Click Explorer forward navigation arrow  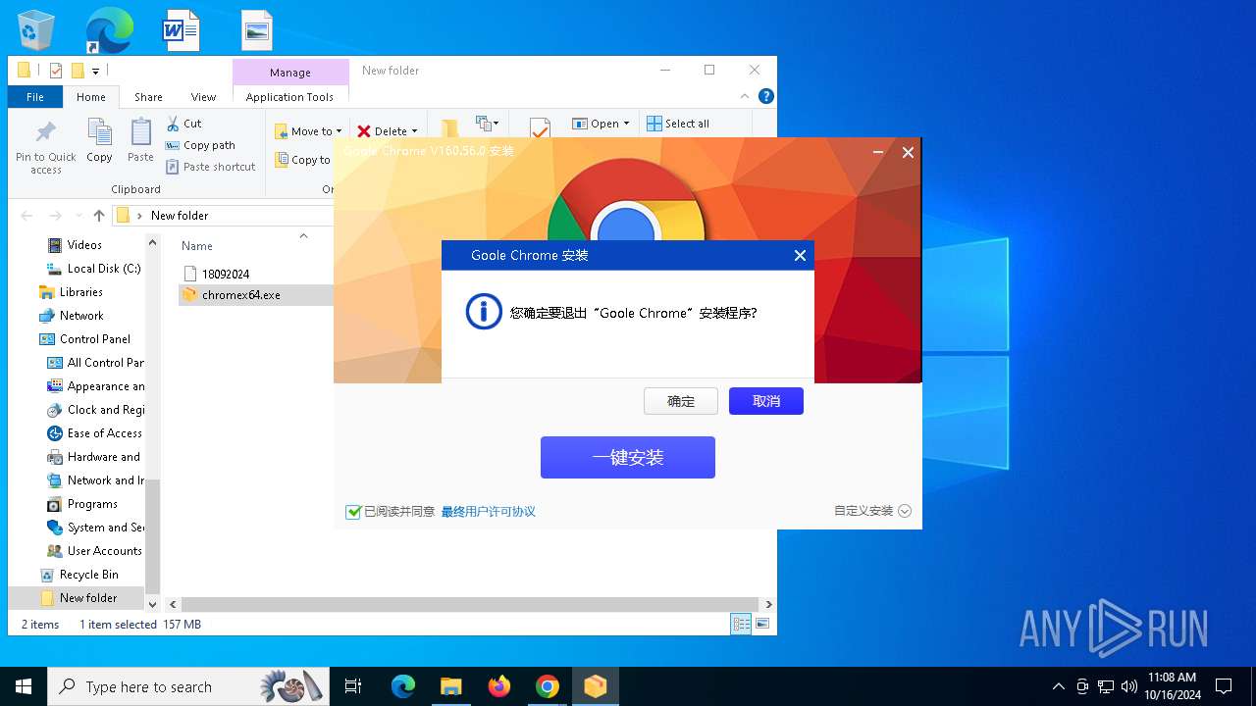coord(56,216)
